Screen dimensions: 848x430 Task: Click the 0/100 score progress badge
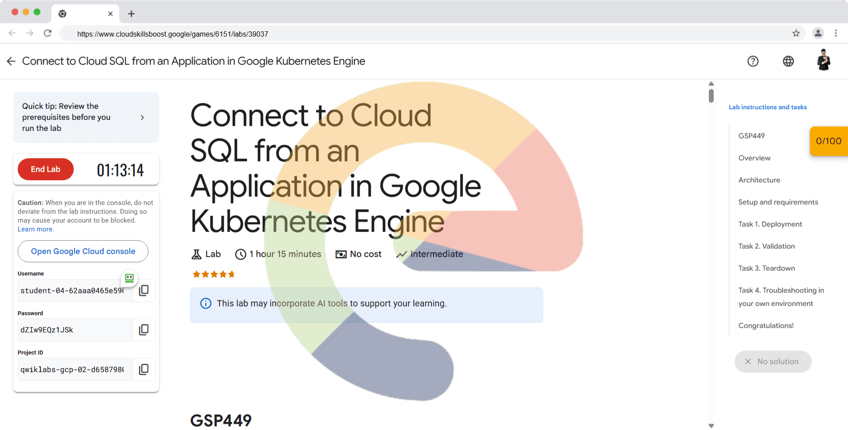point(828,141)
